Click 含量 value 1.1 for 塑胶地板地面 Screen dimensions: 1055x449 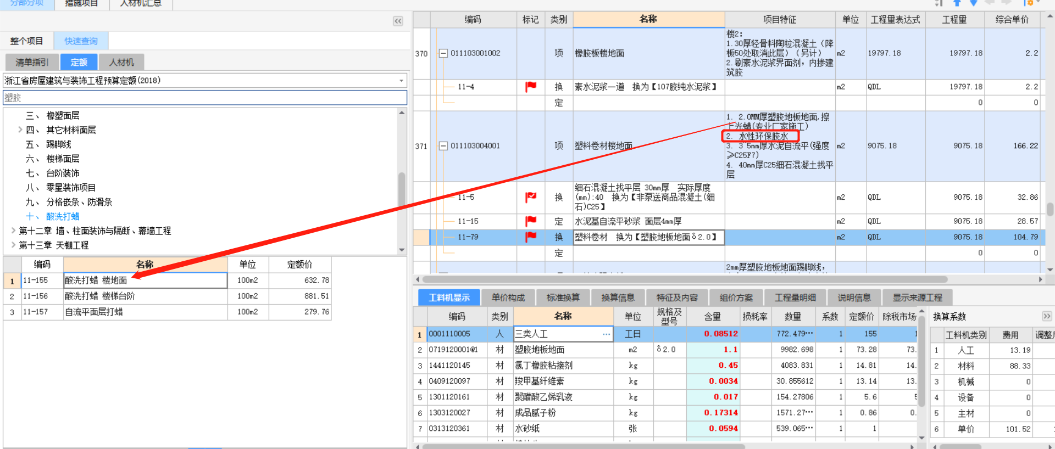[x=713, y=350]
